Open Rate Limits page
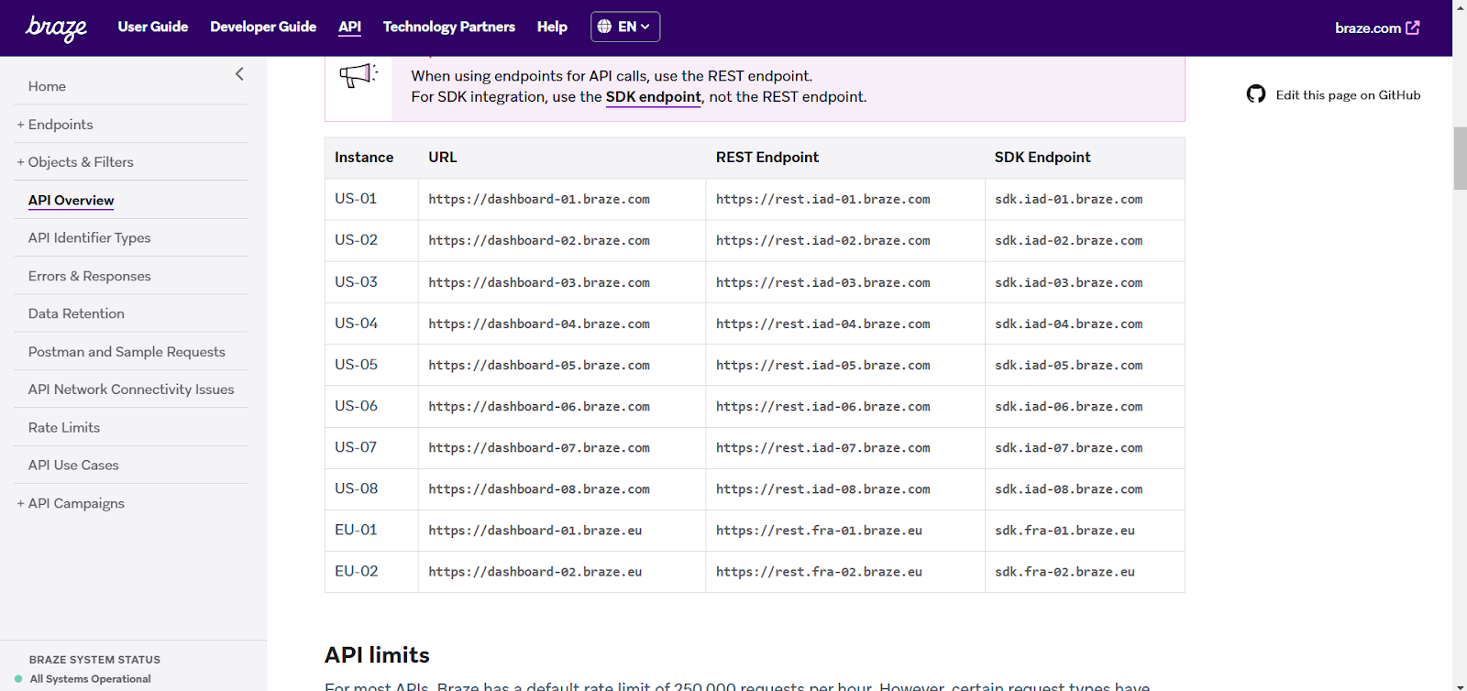The height and width of the screenshot is (691, 1467). click(64, 427)
